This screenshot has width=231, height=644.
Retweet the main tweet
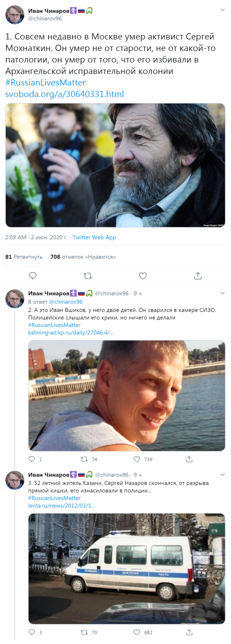[88, 276]
